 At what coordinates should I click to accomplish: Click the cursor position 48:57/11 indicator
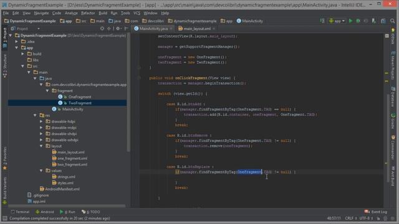[x=334, y=218]
